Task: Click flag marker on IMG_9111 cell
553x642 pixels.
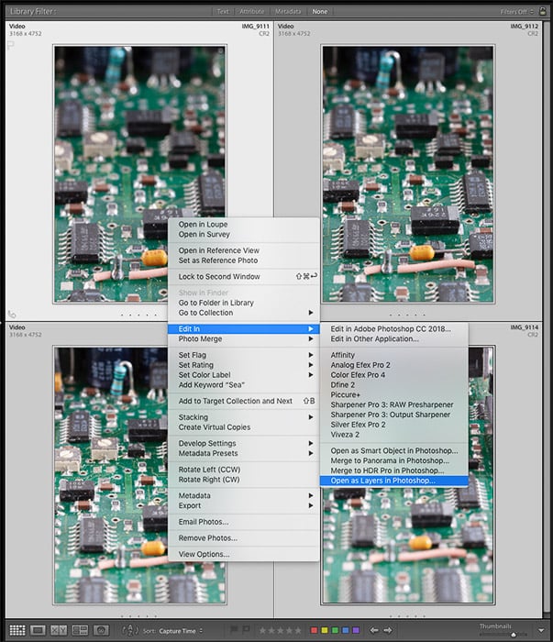Action: 11,46
